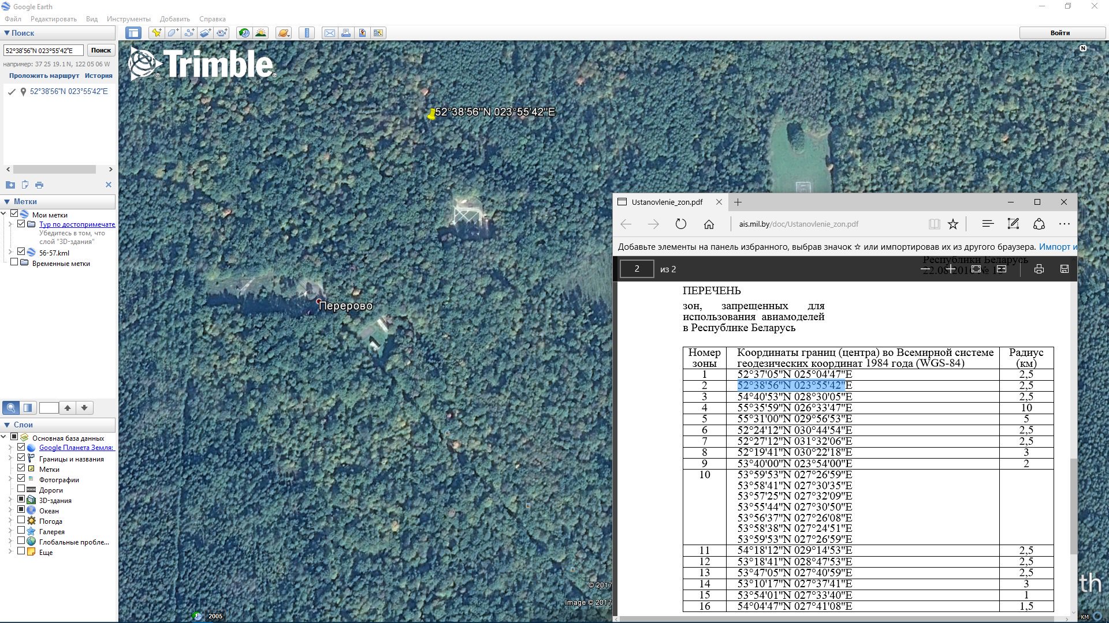Uncheck the 56-57.kml checkbox
This screenshot has height=623, width=1109.
(x=21, y=252)
